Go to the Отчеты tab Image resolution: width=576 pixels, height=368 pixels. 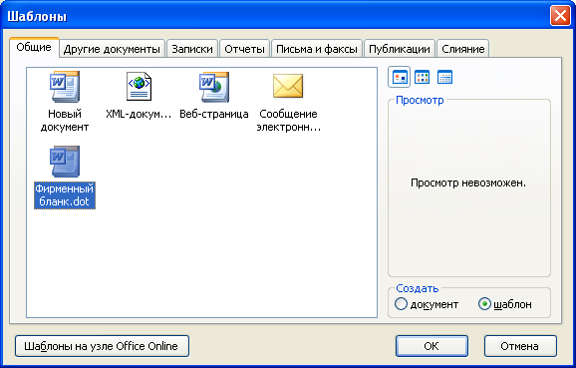pyautogui.click(x=245, y=49)
